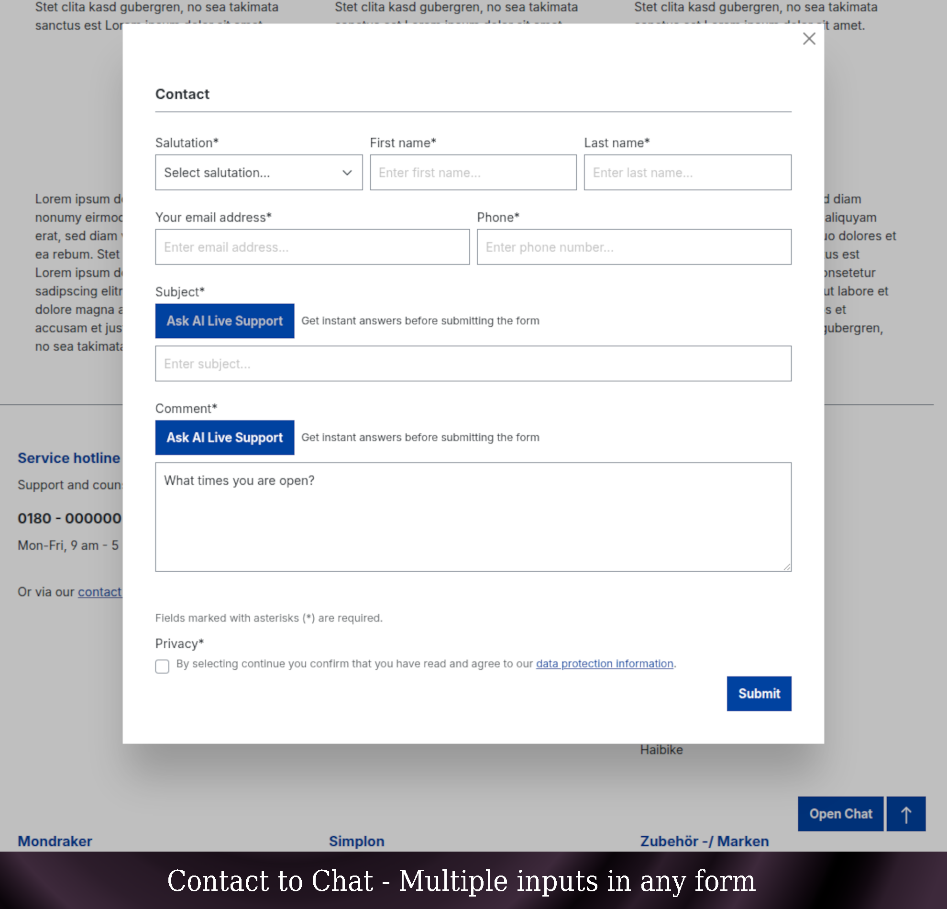Select the Phone number field
Viewport: 947px width, 909px height.
(634, 247)
